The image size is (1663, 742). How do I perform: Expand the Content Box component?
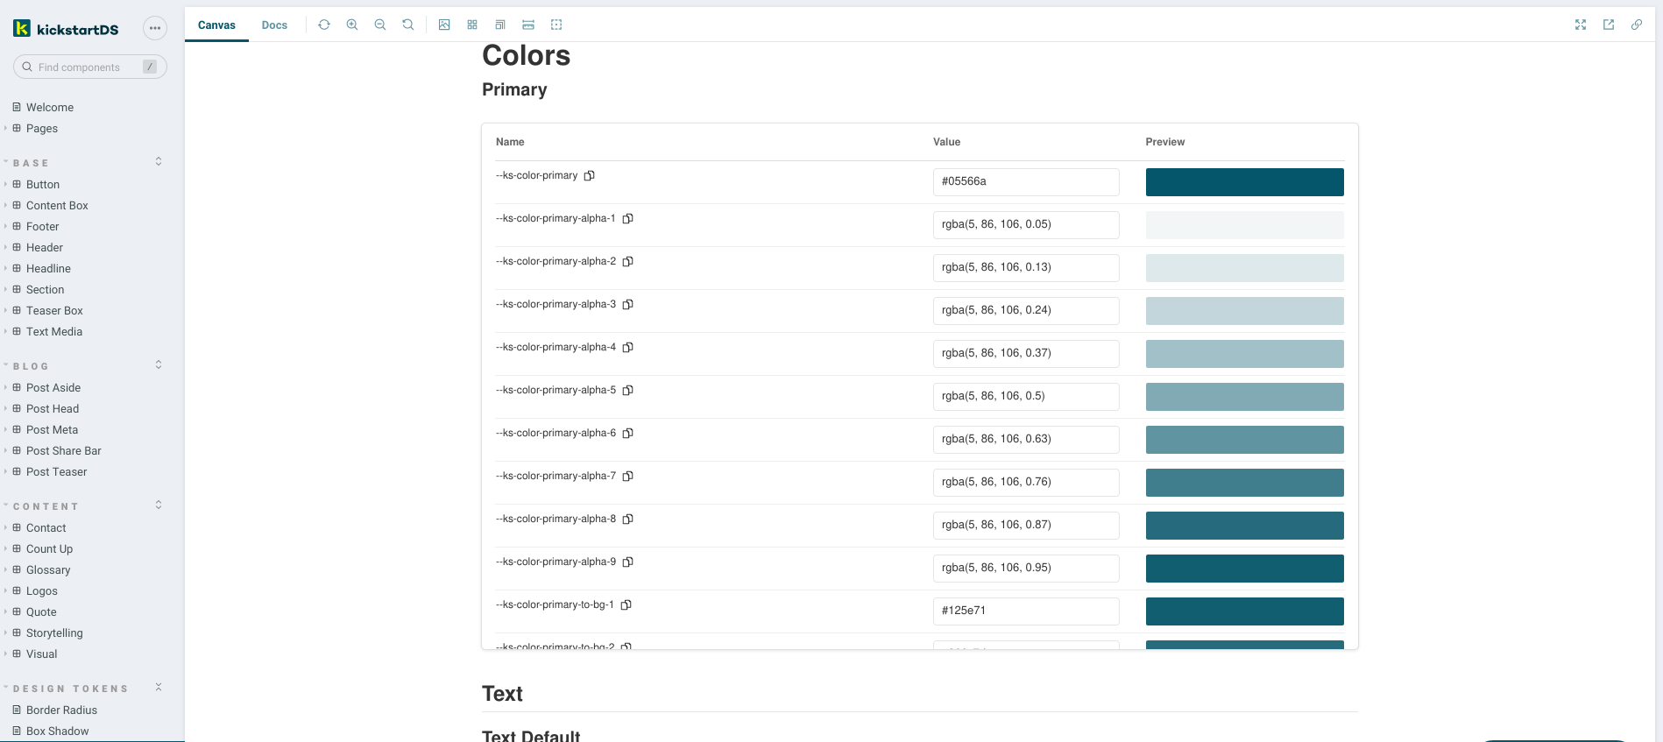pyautogui.click(x=57, y=205)
